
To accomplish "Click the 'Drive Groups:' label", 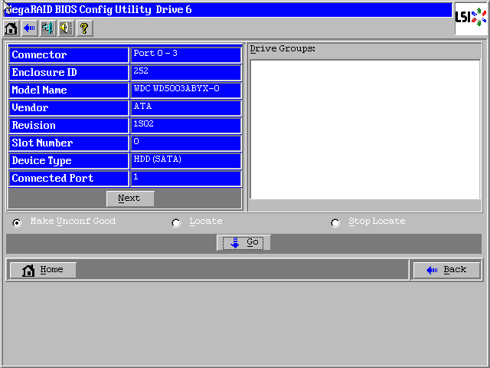I will pyautogui.click(x=283, y=49).
